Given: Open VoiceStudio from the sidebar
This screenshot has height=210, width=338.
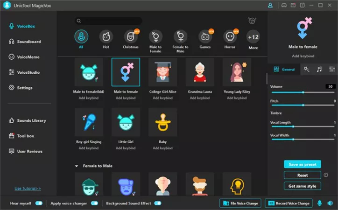Looking at the screenshot, I should click(24, 72).
